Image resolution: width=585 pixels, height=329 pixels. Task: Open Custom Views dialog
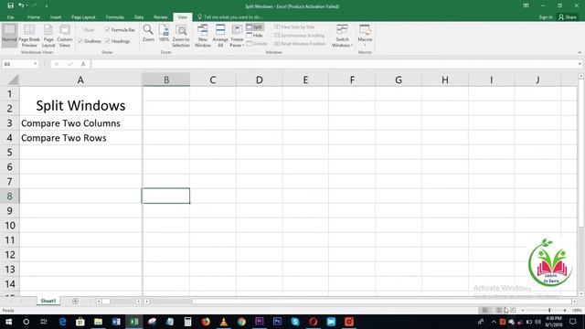point(65,36)
